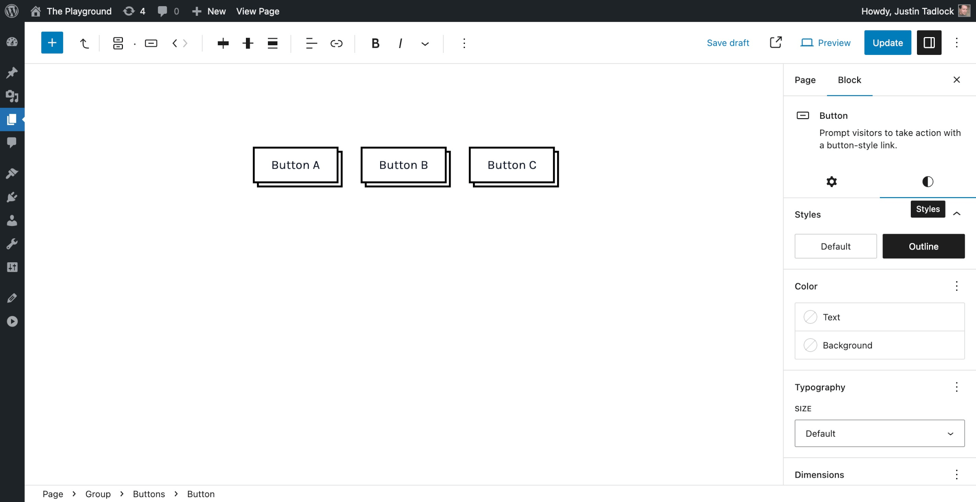976x502 pixels.
Task: Open the Pages admin sidebar icon
Action: [x=12, y=120]
